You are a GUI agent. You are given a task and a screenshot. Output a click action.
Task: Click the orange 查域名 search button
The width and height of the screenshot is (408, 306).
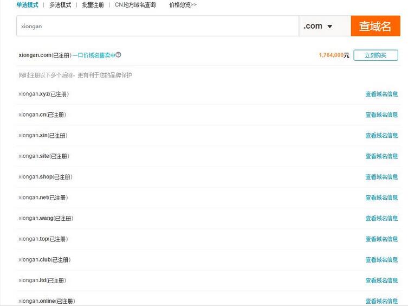pyautogui.click(x=375, y=26)
